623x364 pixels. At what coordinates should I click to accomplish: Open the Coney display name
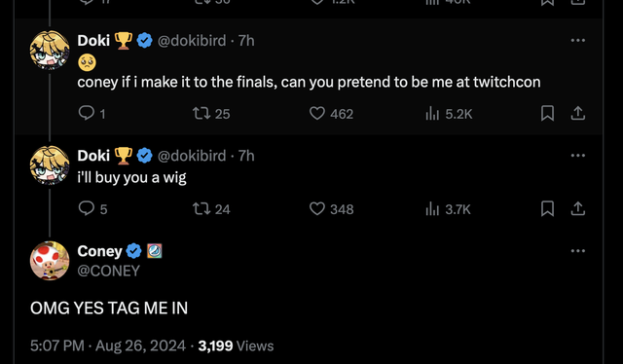click(x=99, y=251)
